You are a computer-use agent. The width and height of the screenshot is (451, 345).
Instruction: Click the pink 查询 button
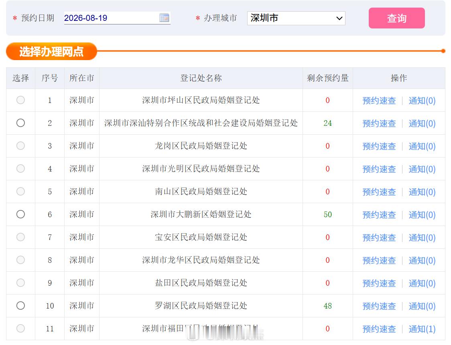coord(397,18)
